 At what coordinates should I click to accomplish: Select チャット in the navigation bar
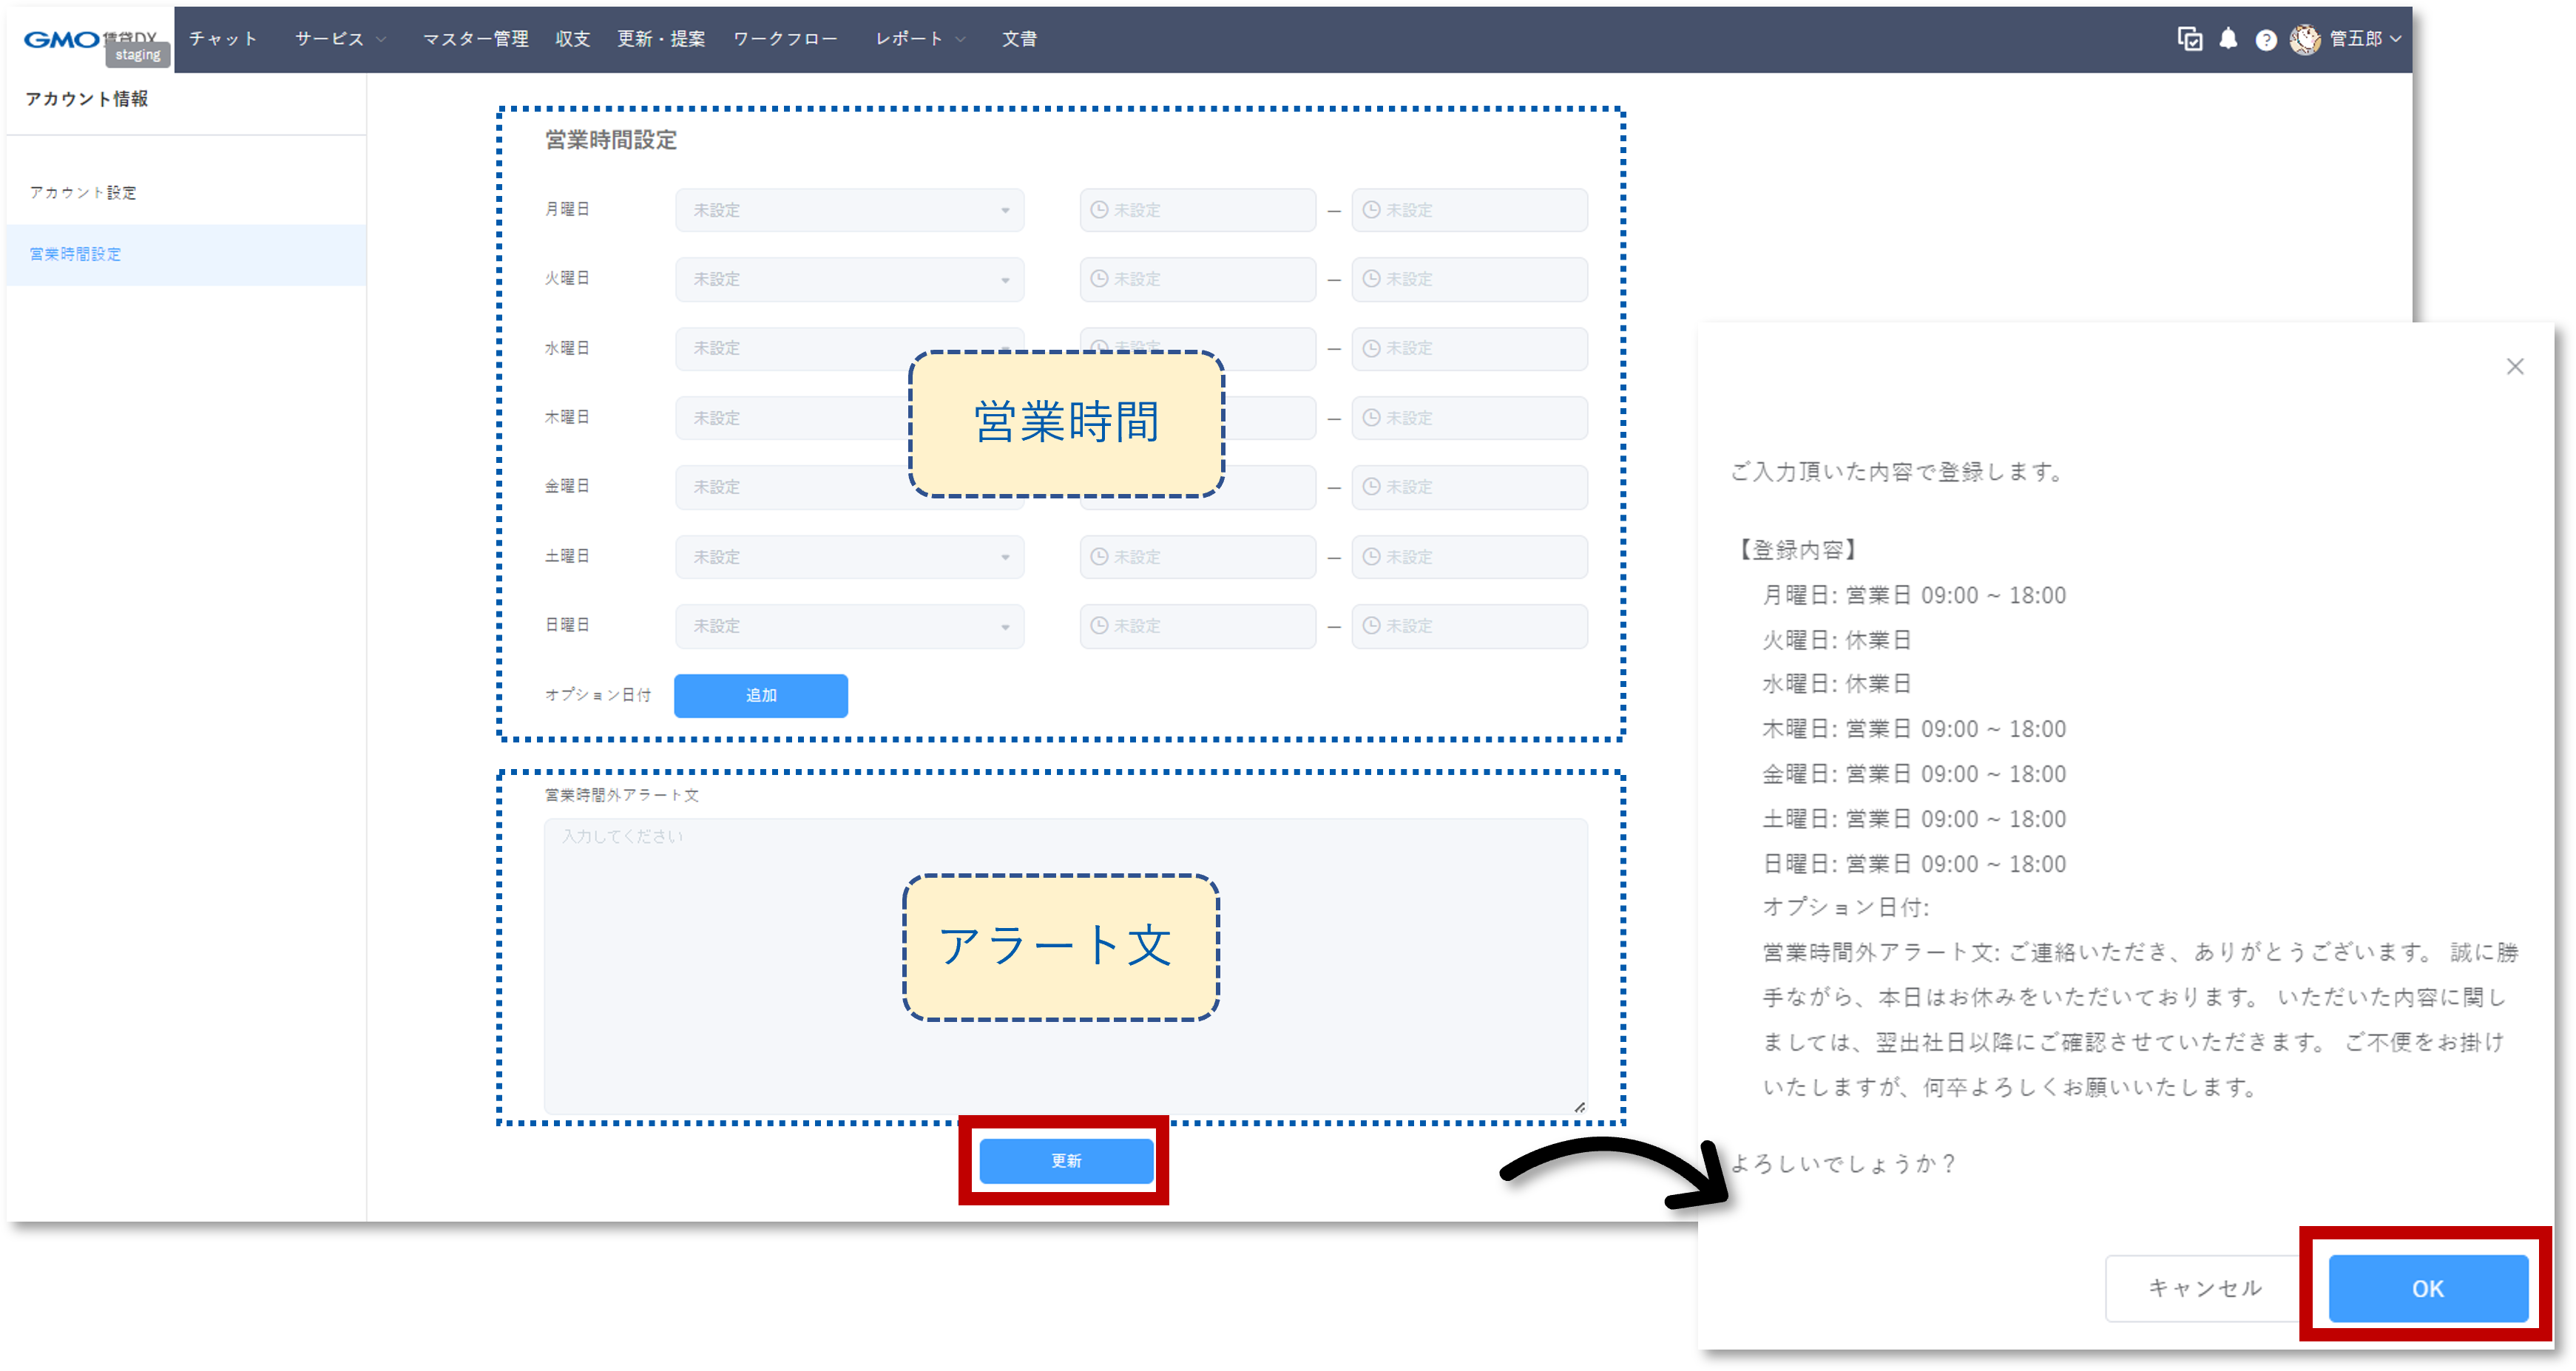(x=223, y=39)
